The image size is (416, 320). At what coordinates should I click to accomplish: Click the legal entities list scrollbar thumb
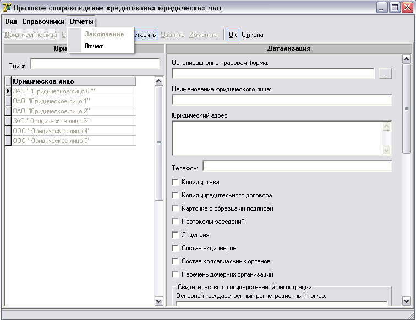tap(158, 143)
